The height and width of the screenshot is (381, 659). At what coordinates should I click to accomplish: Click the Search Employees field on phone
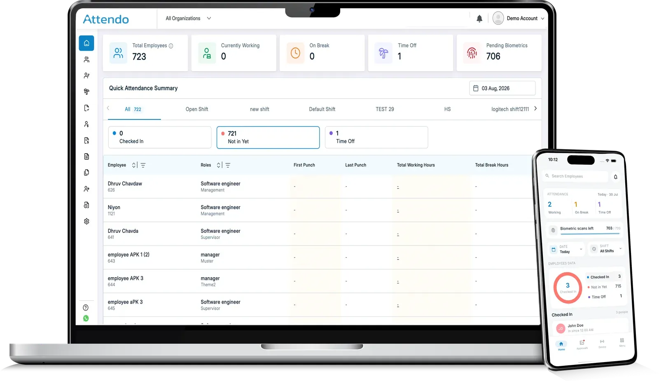[575, 176]
